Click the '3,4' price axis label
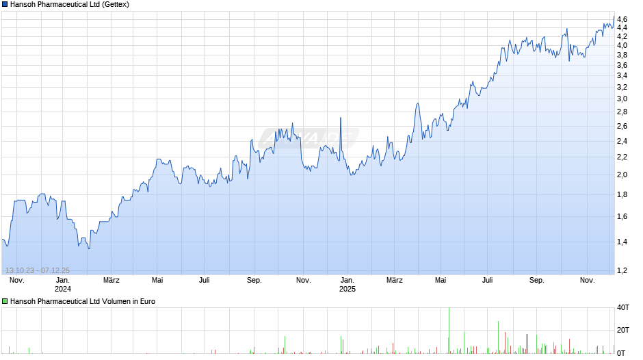Image resolution: width=643 pixels, height=360 pixels. pos(622,75)
